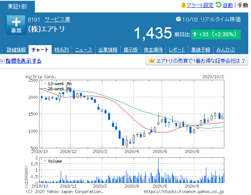Click the plus 追加 add-to-portfolio icon
This screenshot has width=251, height=195.
(x=16, y=25)
